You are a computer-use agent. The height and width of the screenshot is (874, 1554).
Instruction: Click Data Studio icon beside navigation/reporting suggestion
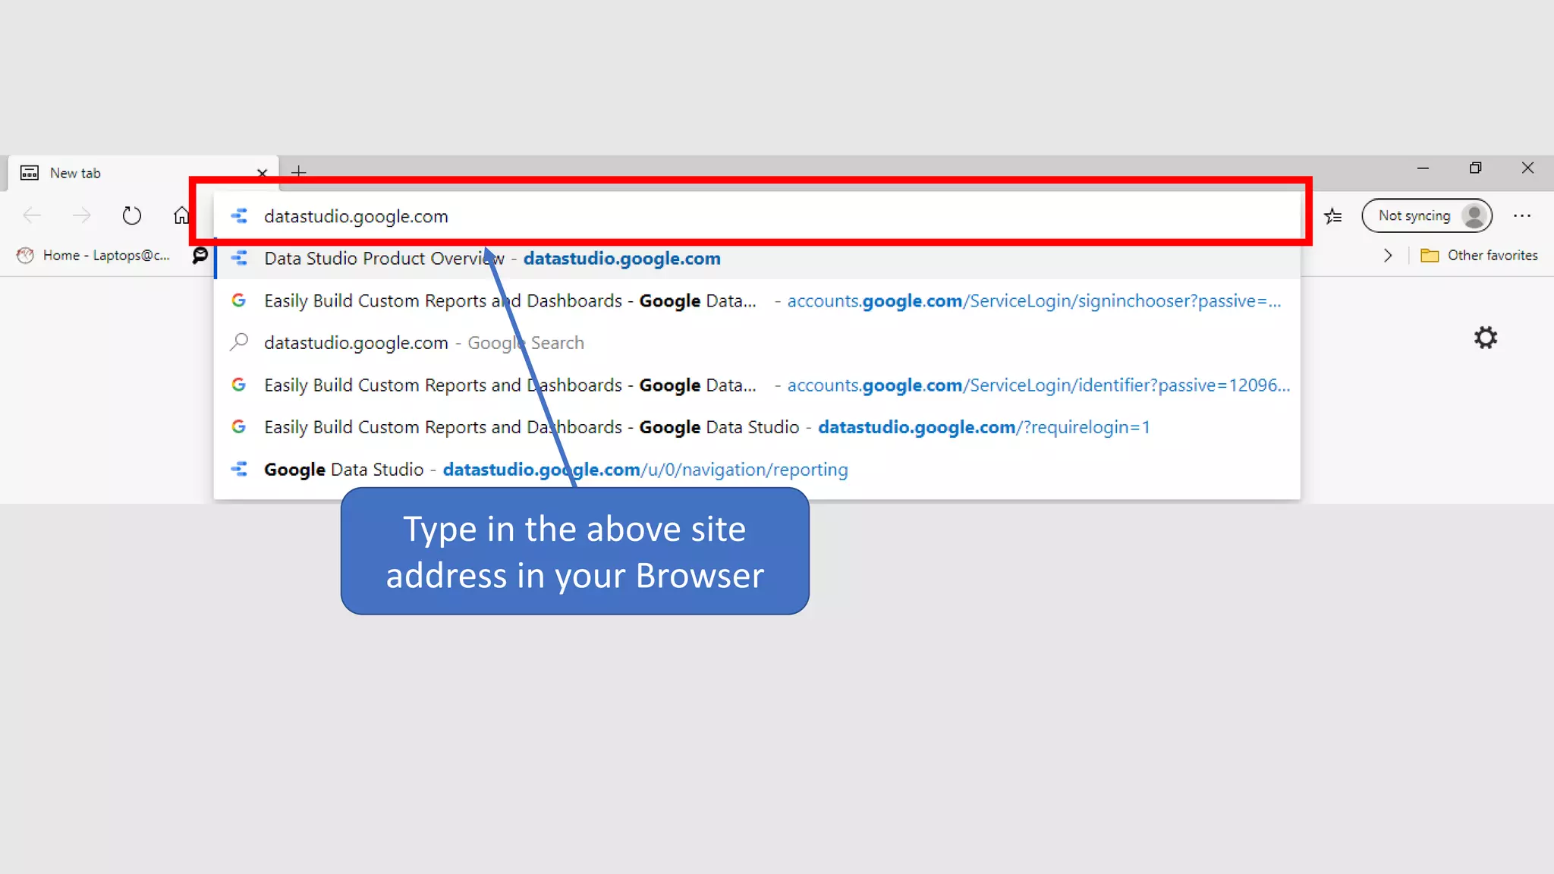pos(239,470)
